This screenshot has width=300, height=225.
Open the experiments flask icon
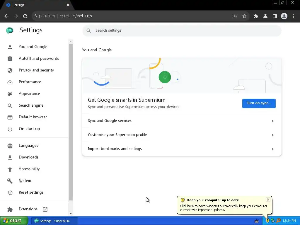click(265, 16)
